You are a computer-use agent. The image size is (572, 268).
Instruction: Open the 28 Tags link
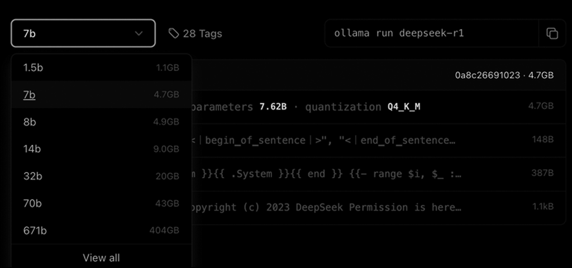pos(202,33)
